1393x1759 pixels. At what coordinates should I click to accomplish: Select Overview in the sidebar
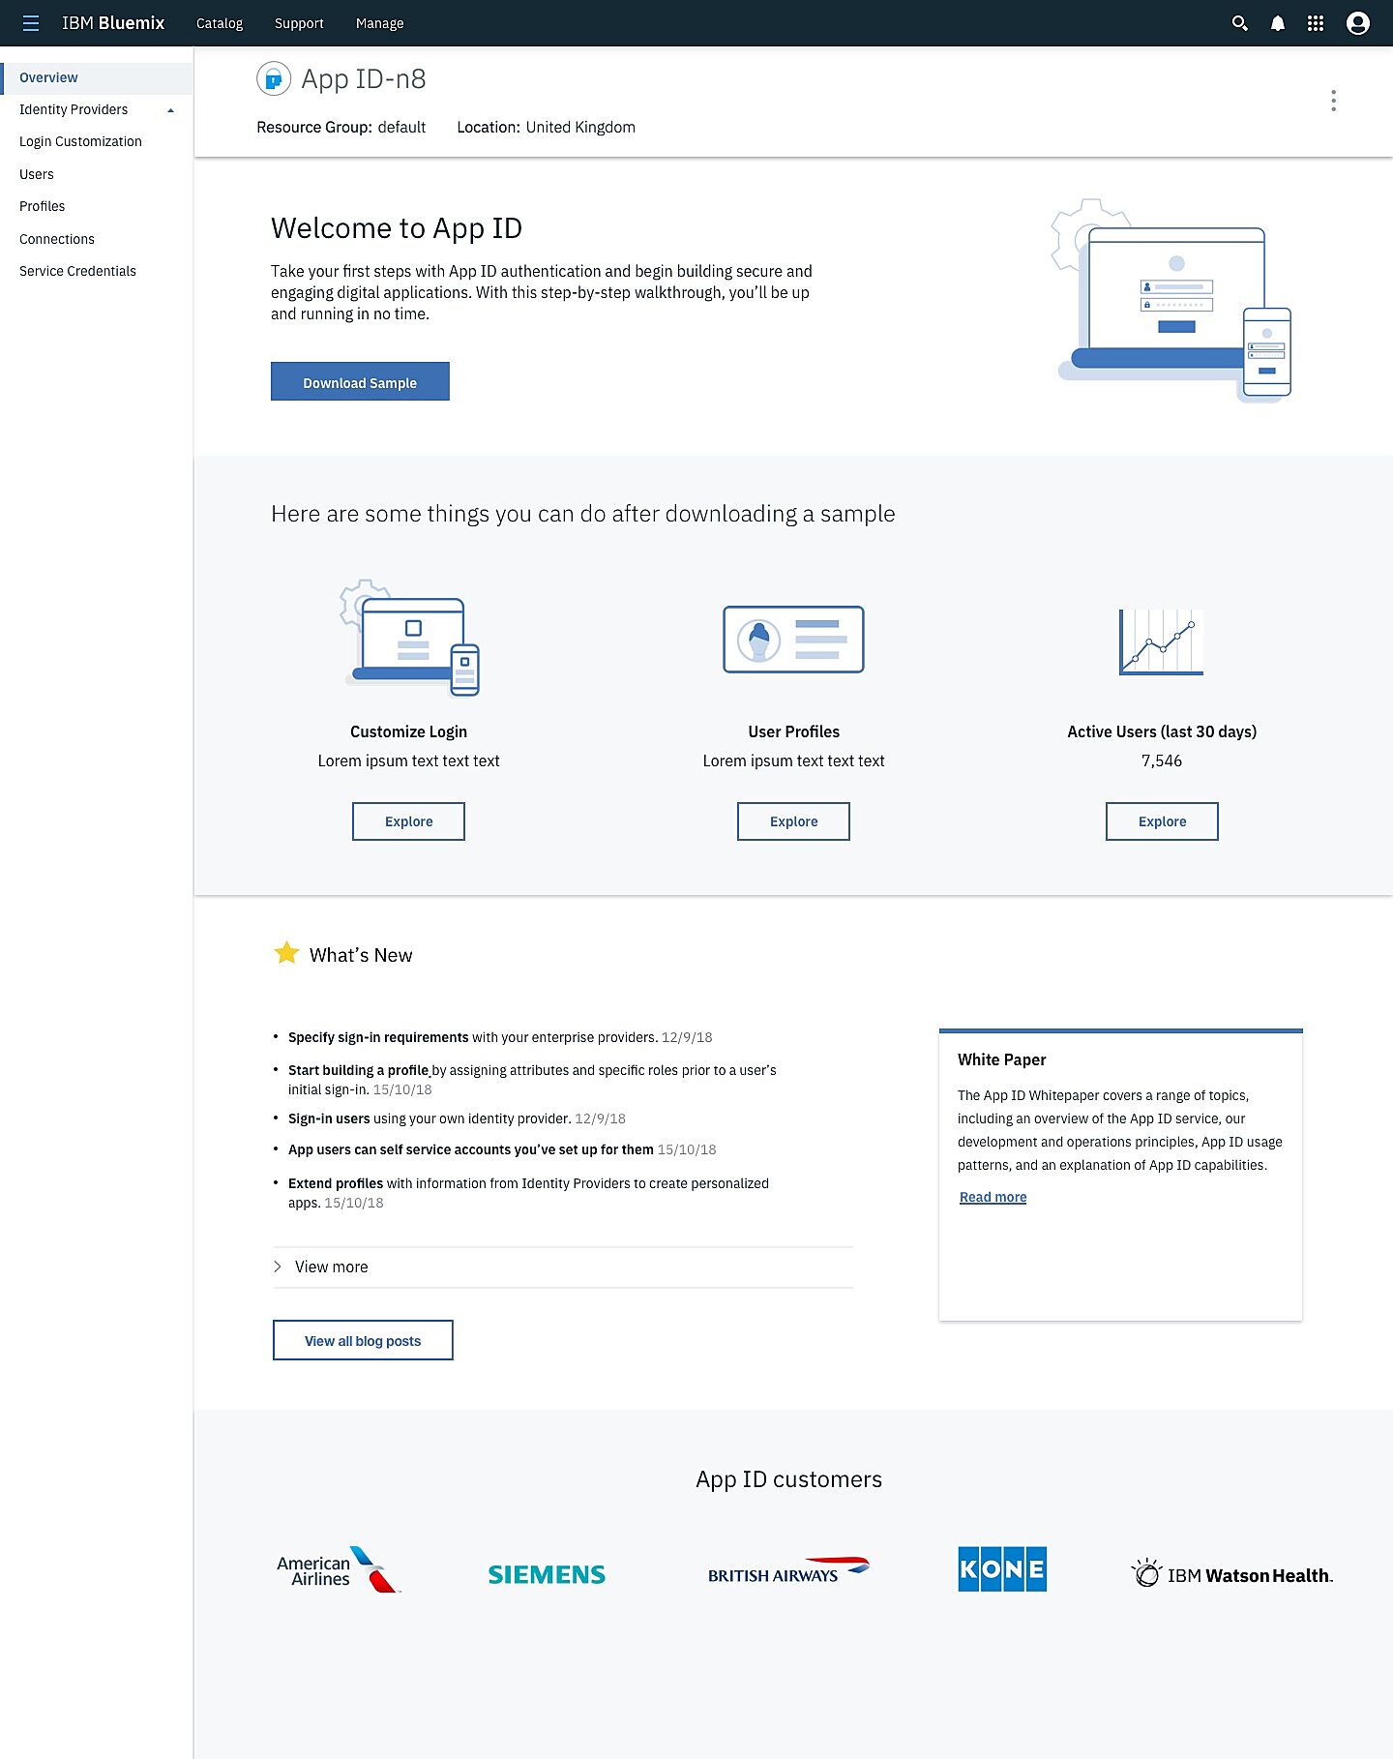(x=97, y=77)
